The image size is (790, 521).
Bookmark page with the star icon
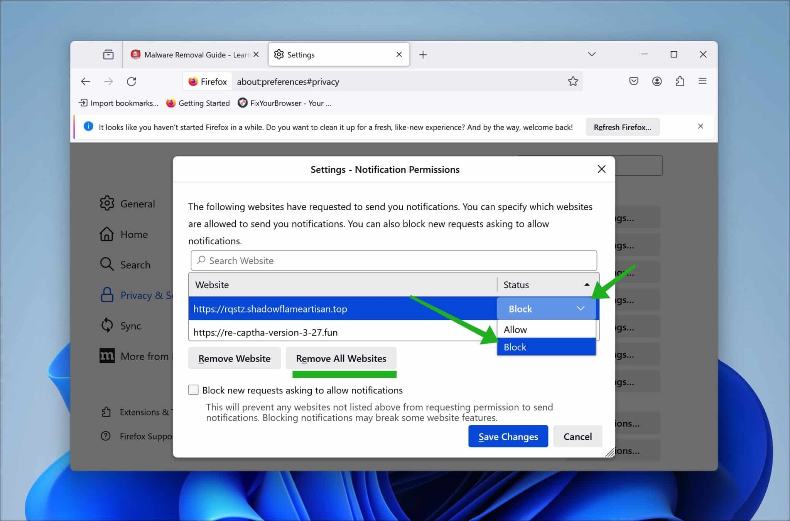tap(573, 81)
